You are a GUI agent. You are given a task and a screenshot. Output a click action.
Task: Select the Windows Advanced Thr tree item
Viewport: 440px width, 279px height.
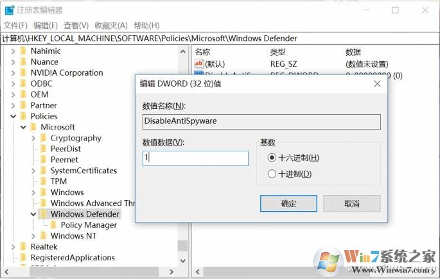92,203
